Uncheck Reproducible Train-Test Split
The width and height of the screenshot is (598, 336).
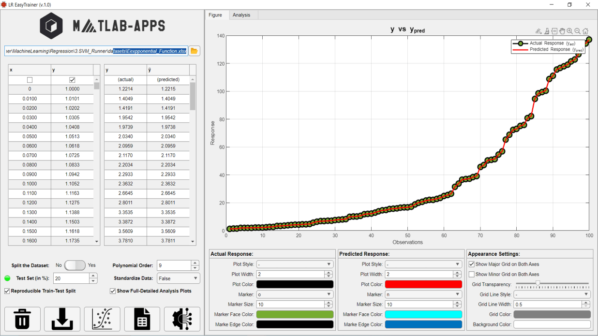pos(6,291)
